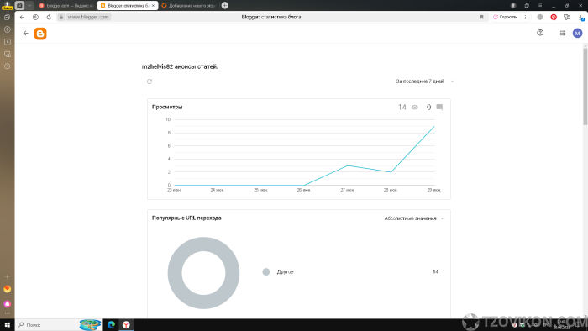Click the '14' views count
The height and width of the screenshot is (331, 588).
point(402,108)
